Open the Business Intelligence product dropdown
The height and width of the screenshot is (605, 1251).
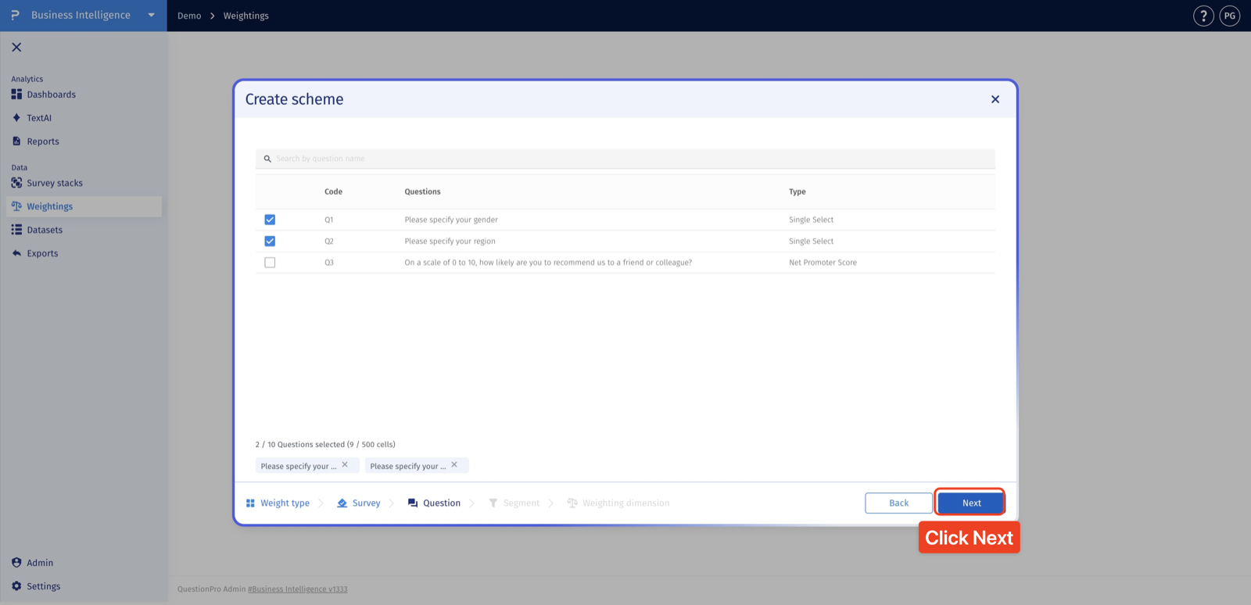(152, 15)
